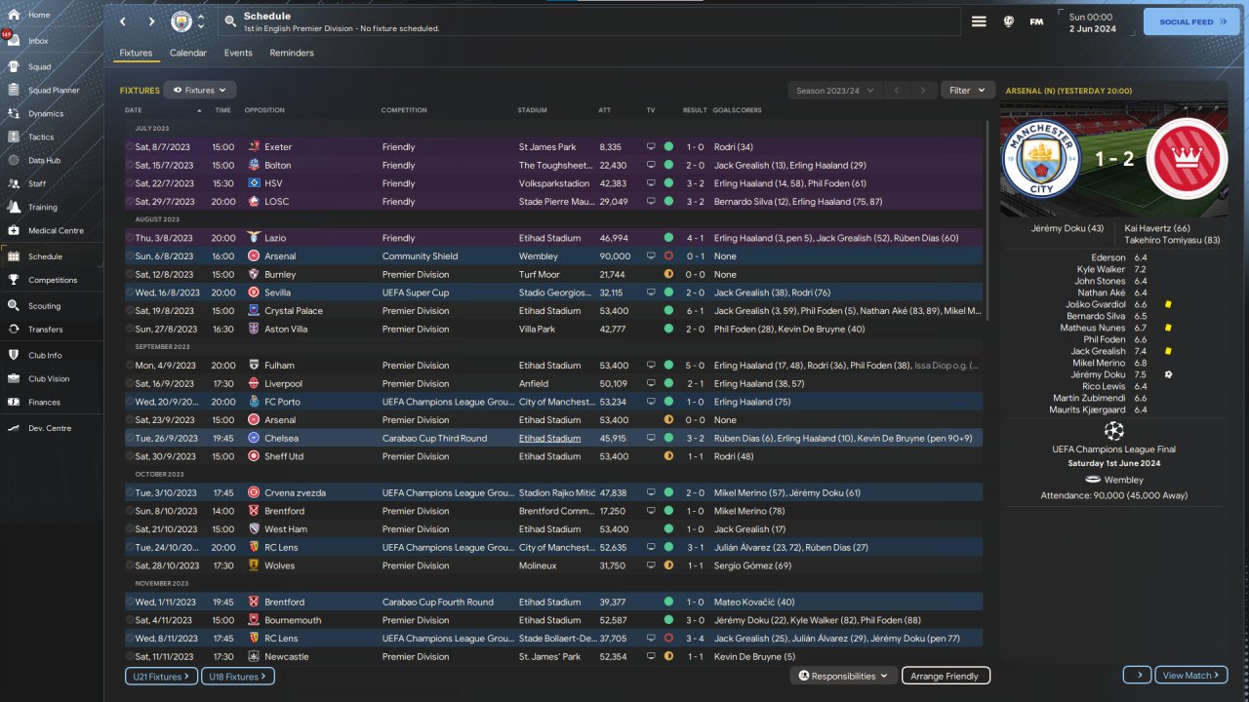Click the fixtures list vertical scrollbar
Viewport: 1249px width, 702px height.
click(987, 220)
